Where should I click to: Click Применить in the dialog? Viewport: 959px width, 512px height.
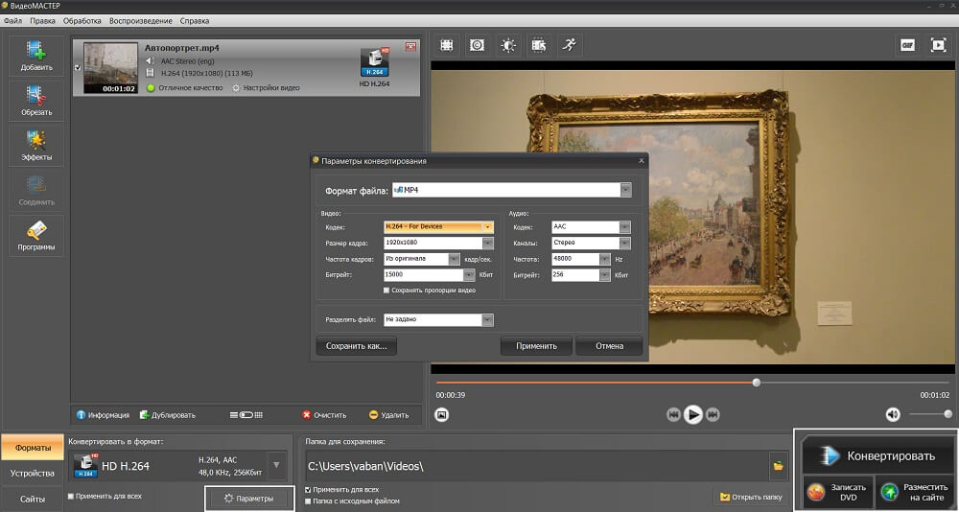point(536,346)
